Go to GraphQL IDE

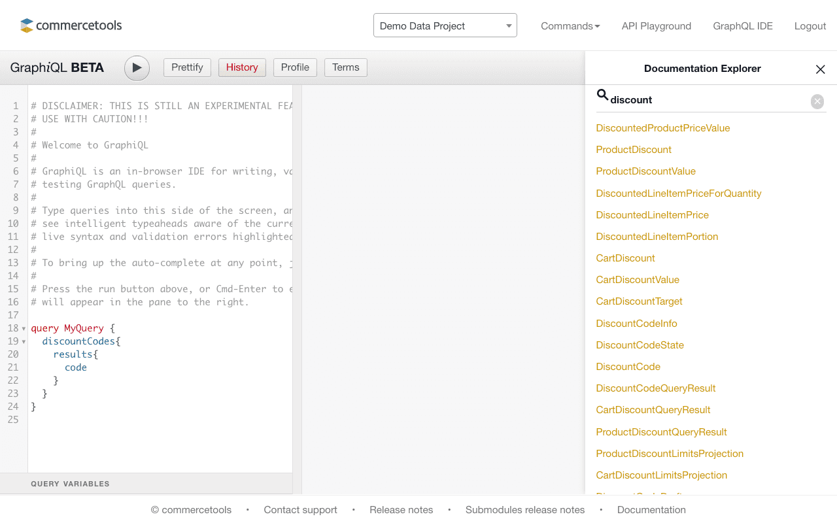click(742, 26)
